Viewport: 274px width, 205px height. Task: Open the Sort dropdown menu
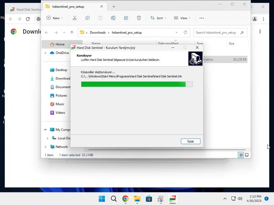(x=158, y=18)
